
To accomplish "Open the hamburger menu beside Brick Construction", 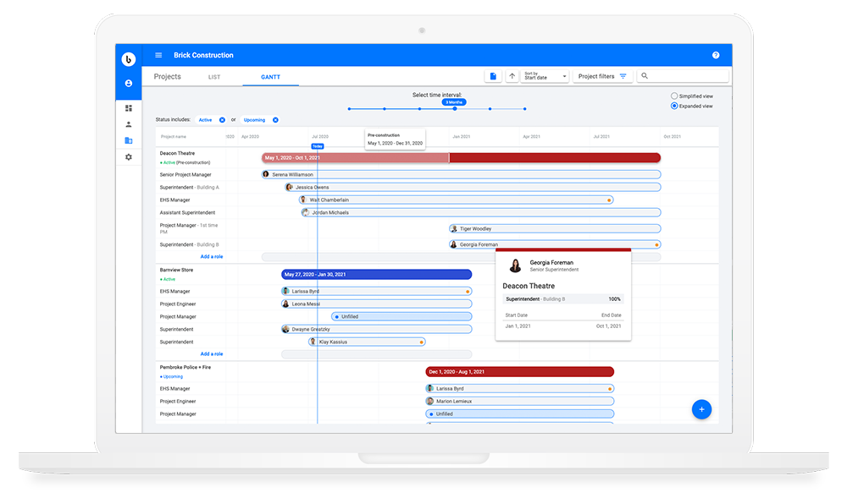I will pos(158,55).
